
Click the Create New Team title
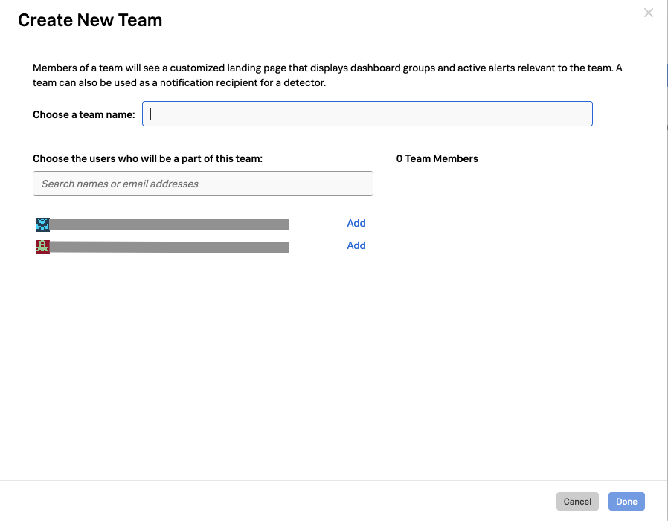(90, 20)
